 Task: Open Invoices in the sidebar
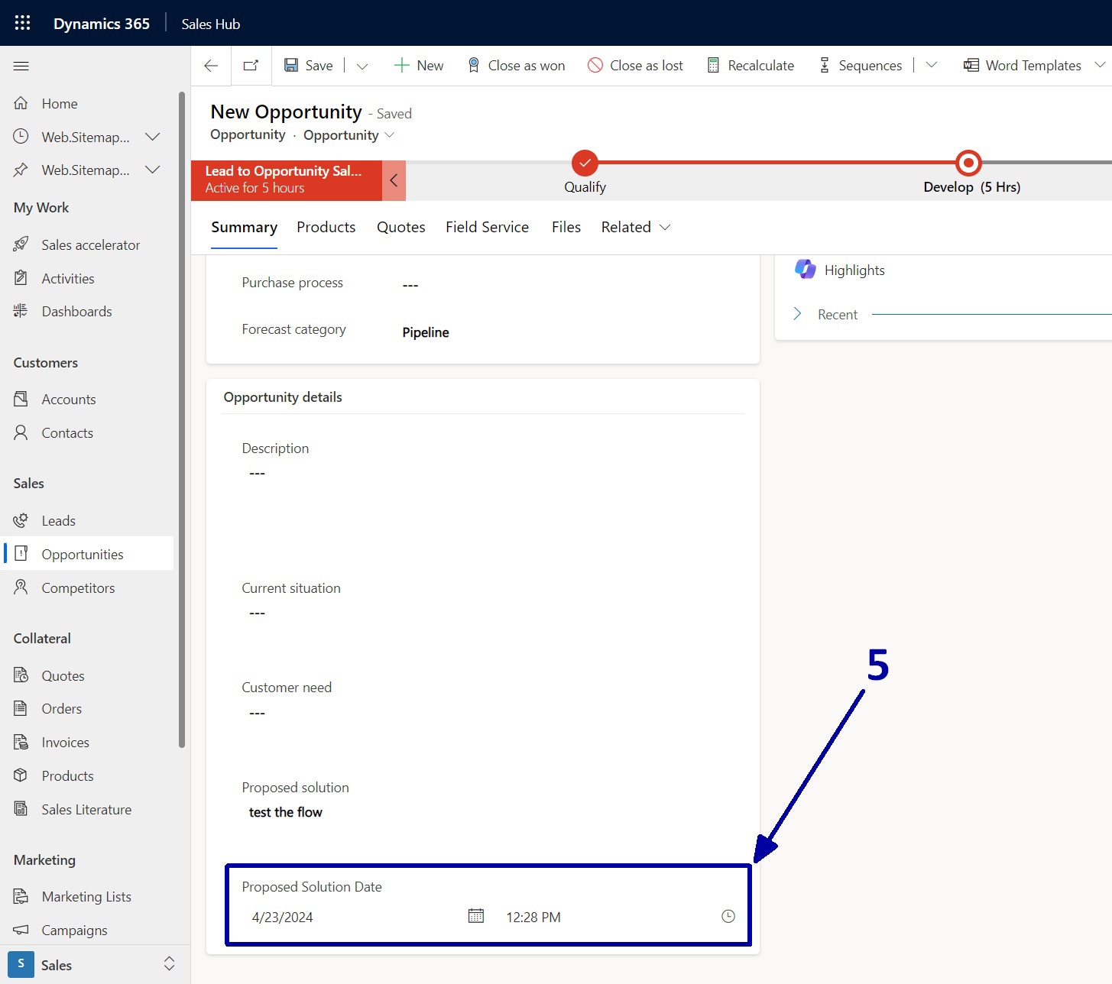(x=87, y=743)
